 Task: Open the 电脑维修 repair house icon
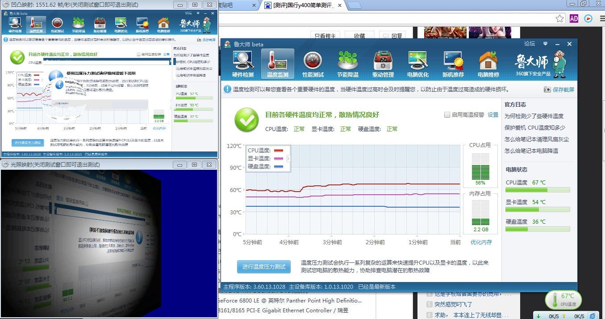tap(488, 64)
